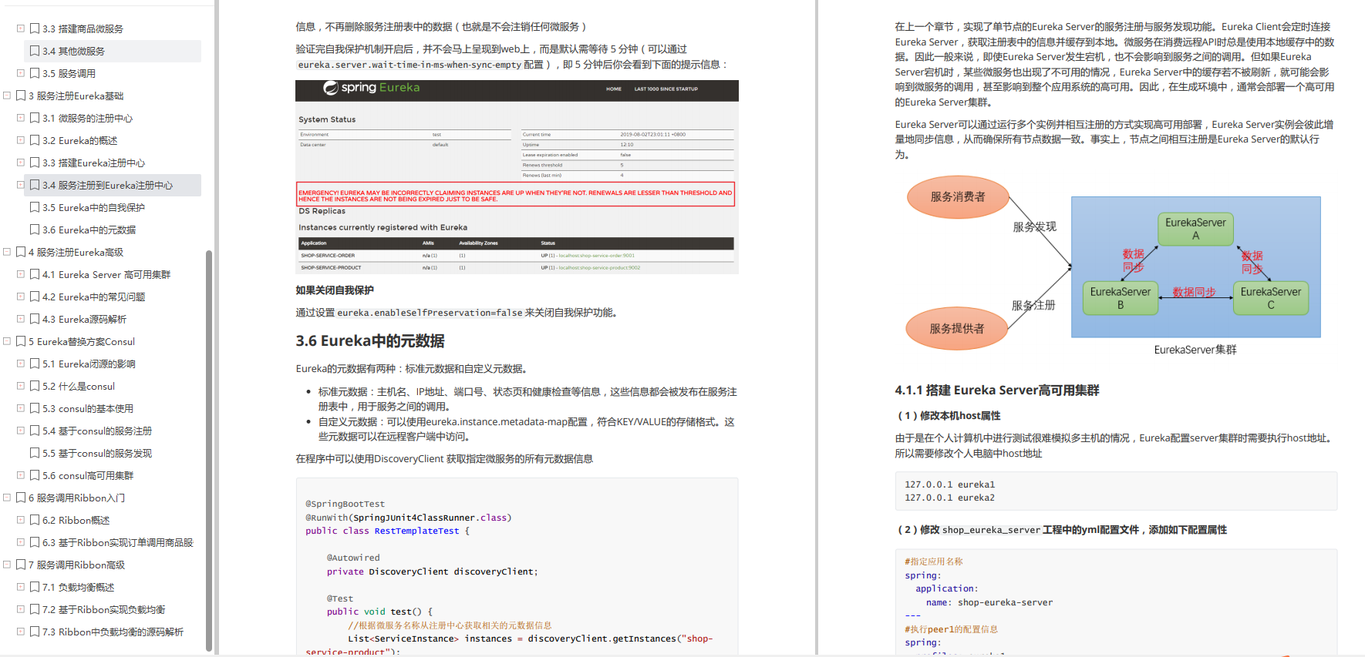Click the bookmark icon of 3.5 服务调用
Image resolution: width=1365 pixels, height=657 pixels.
[35, 73]
